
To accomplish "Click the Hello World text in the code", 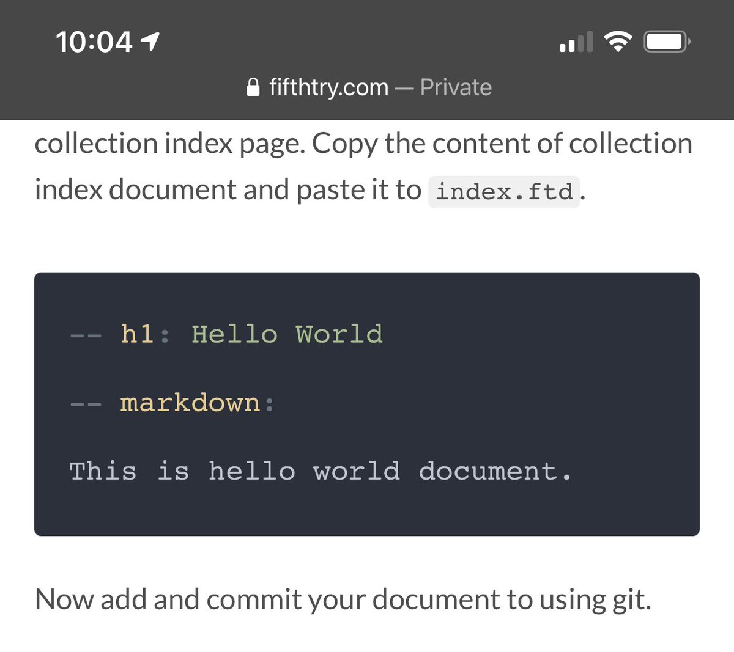I will [287, 334].
